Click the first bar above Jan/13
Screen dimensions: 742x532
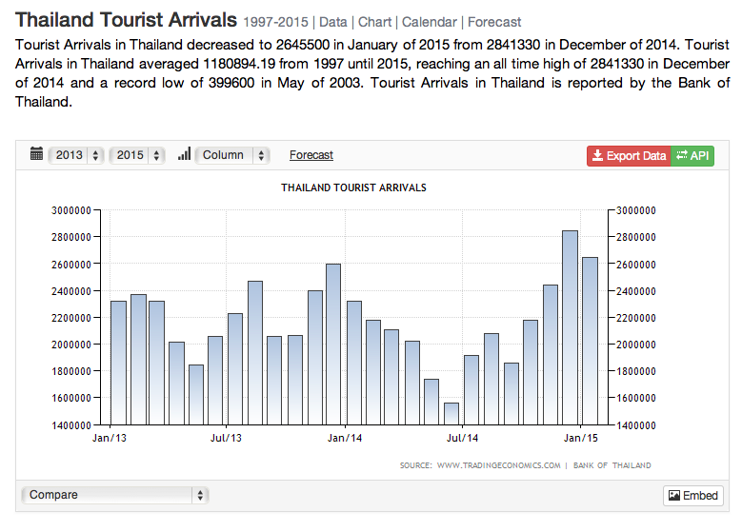click(118, 362)
